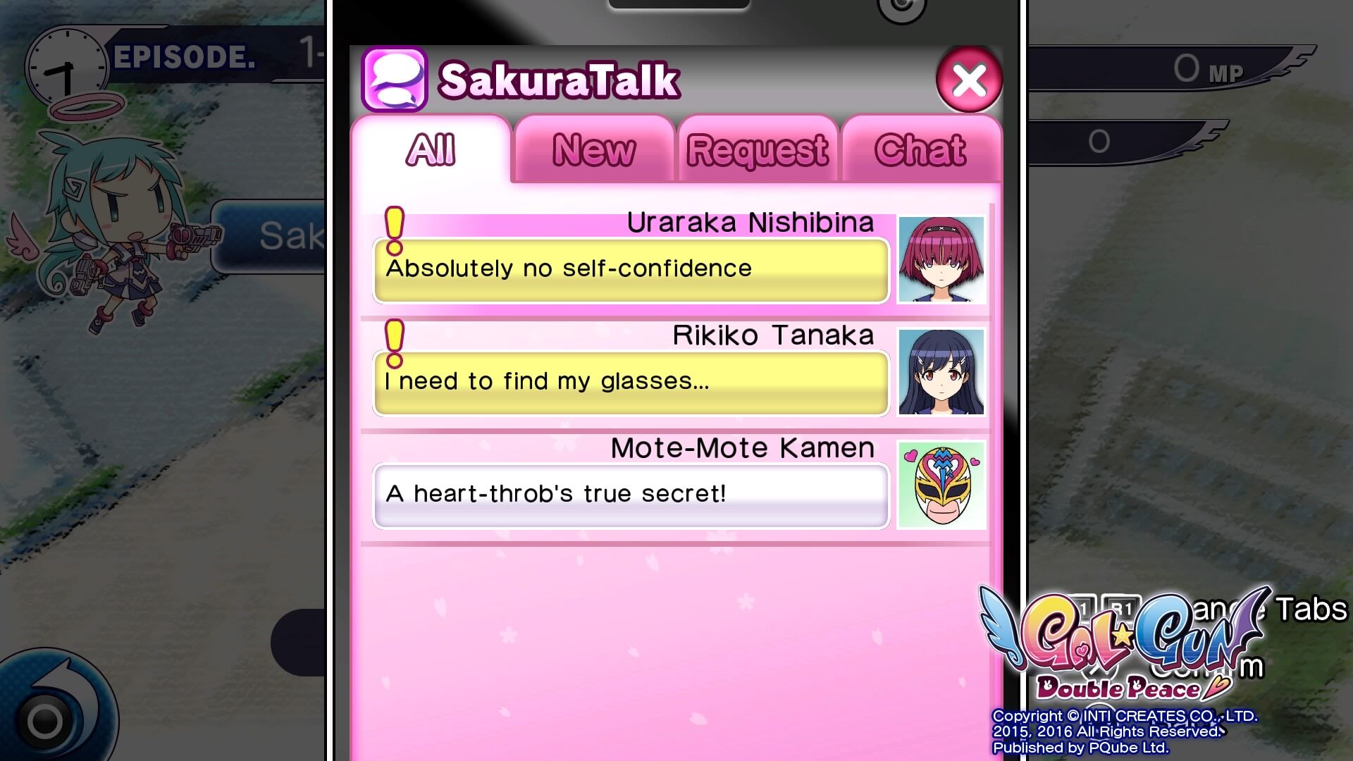This screenshot has height=761, width=1353.
Task: Switch to the All tab
Action: (431, 149)
